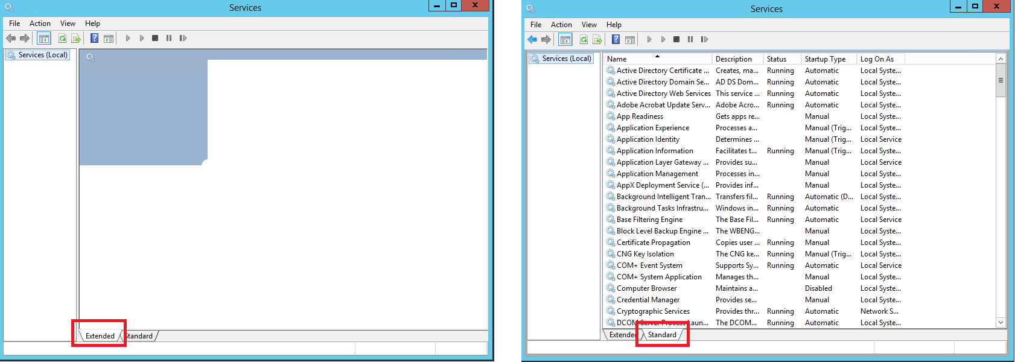Click scrollbar up arrow in services list
Image resolution: width=1015 pixels, height=362 pixels.
point(1001,59)
